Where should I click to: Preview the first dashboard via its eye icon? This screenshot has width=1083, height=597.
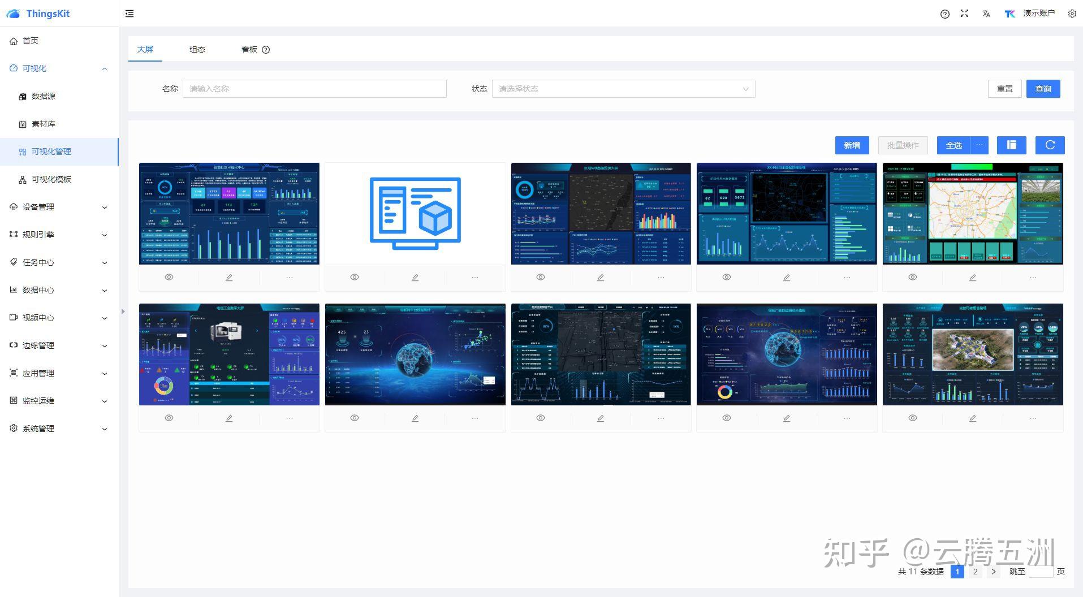(x=169, y=277)
